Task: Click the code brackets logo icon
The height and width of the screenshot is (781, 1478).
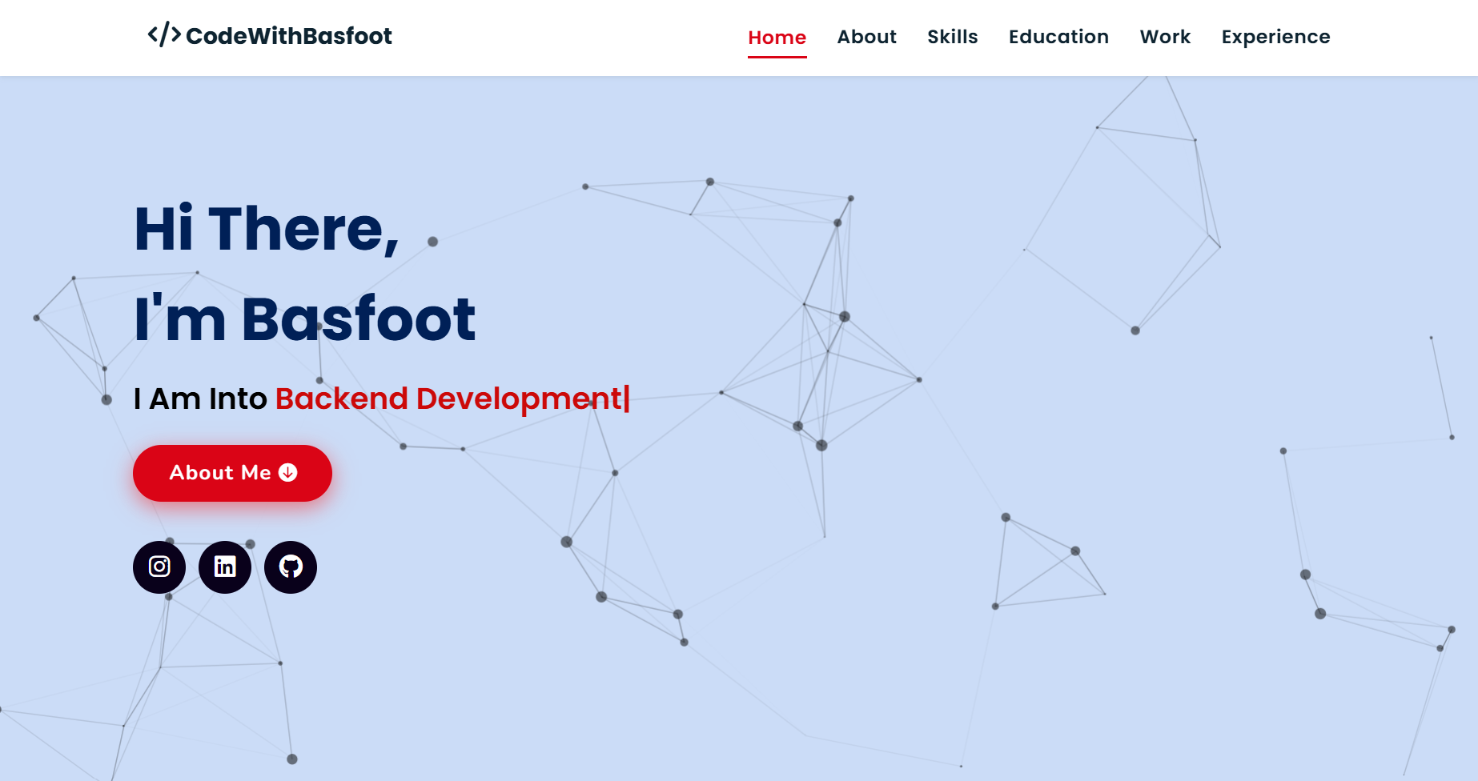Action: point(164,35)
